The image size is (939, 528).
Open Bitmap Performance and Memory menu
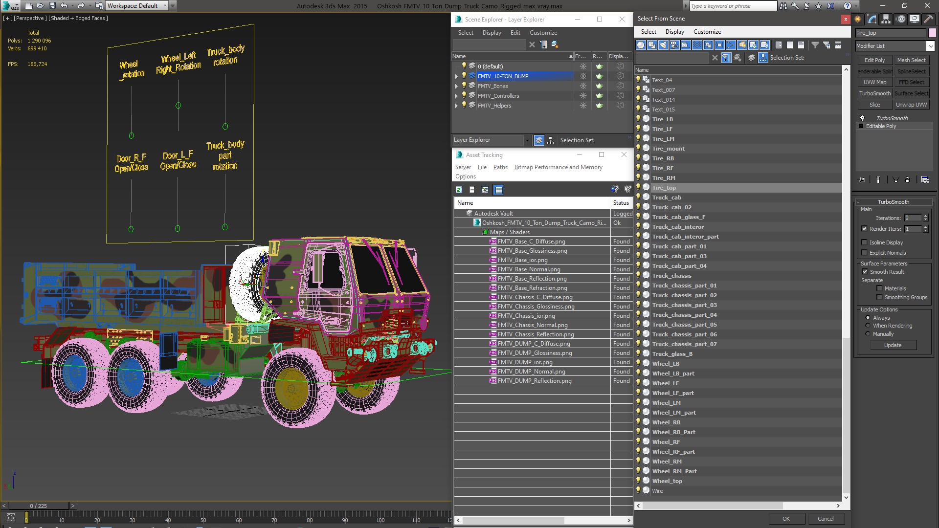pos(558,167)
